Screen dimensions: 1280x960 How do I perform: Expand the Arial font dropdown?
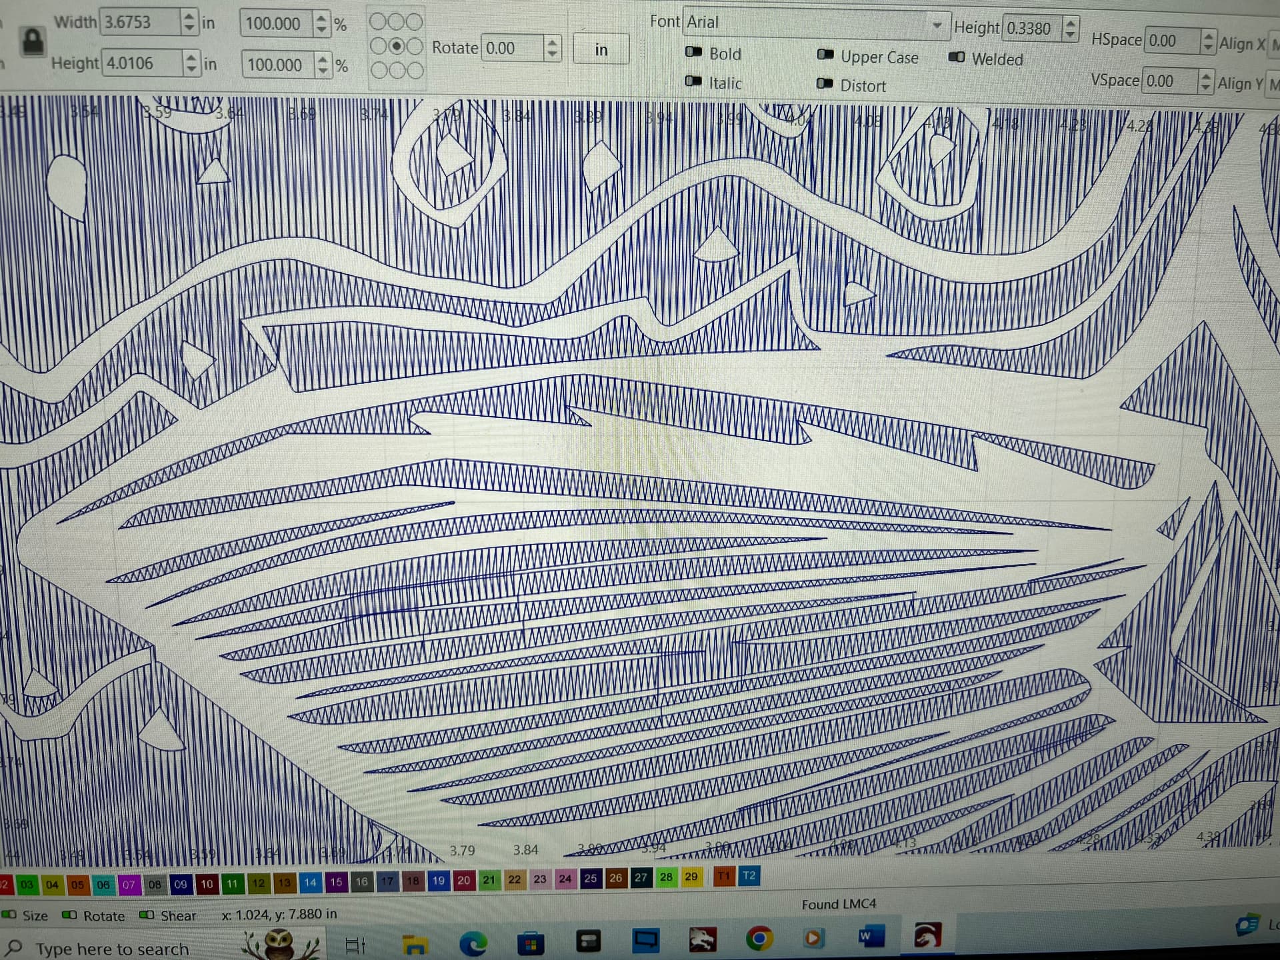937,25
